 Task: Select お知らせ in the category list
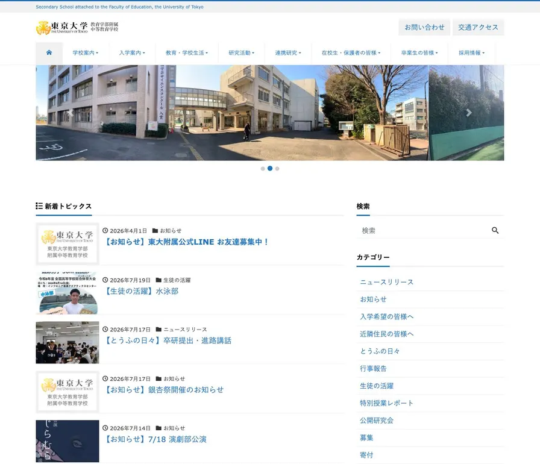[373, 299]
